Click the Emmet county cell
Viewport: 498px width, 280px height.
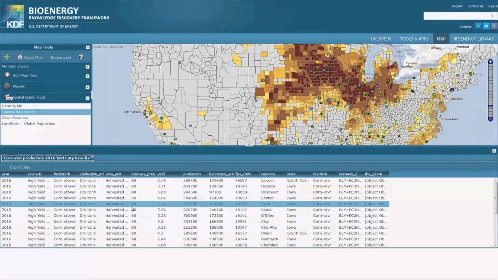[273, 198]
